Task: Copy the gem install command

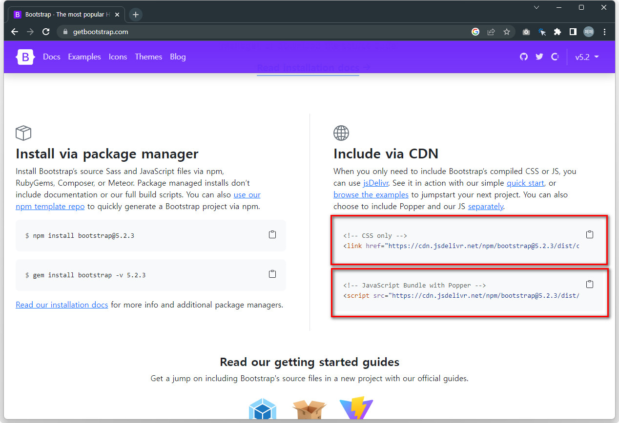Action: (x=272, y=274)
